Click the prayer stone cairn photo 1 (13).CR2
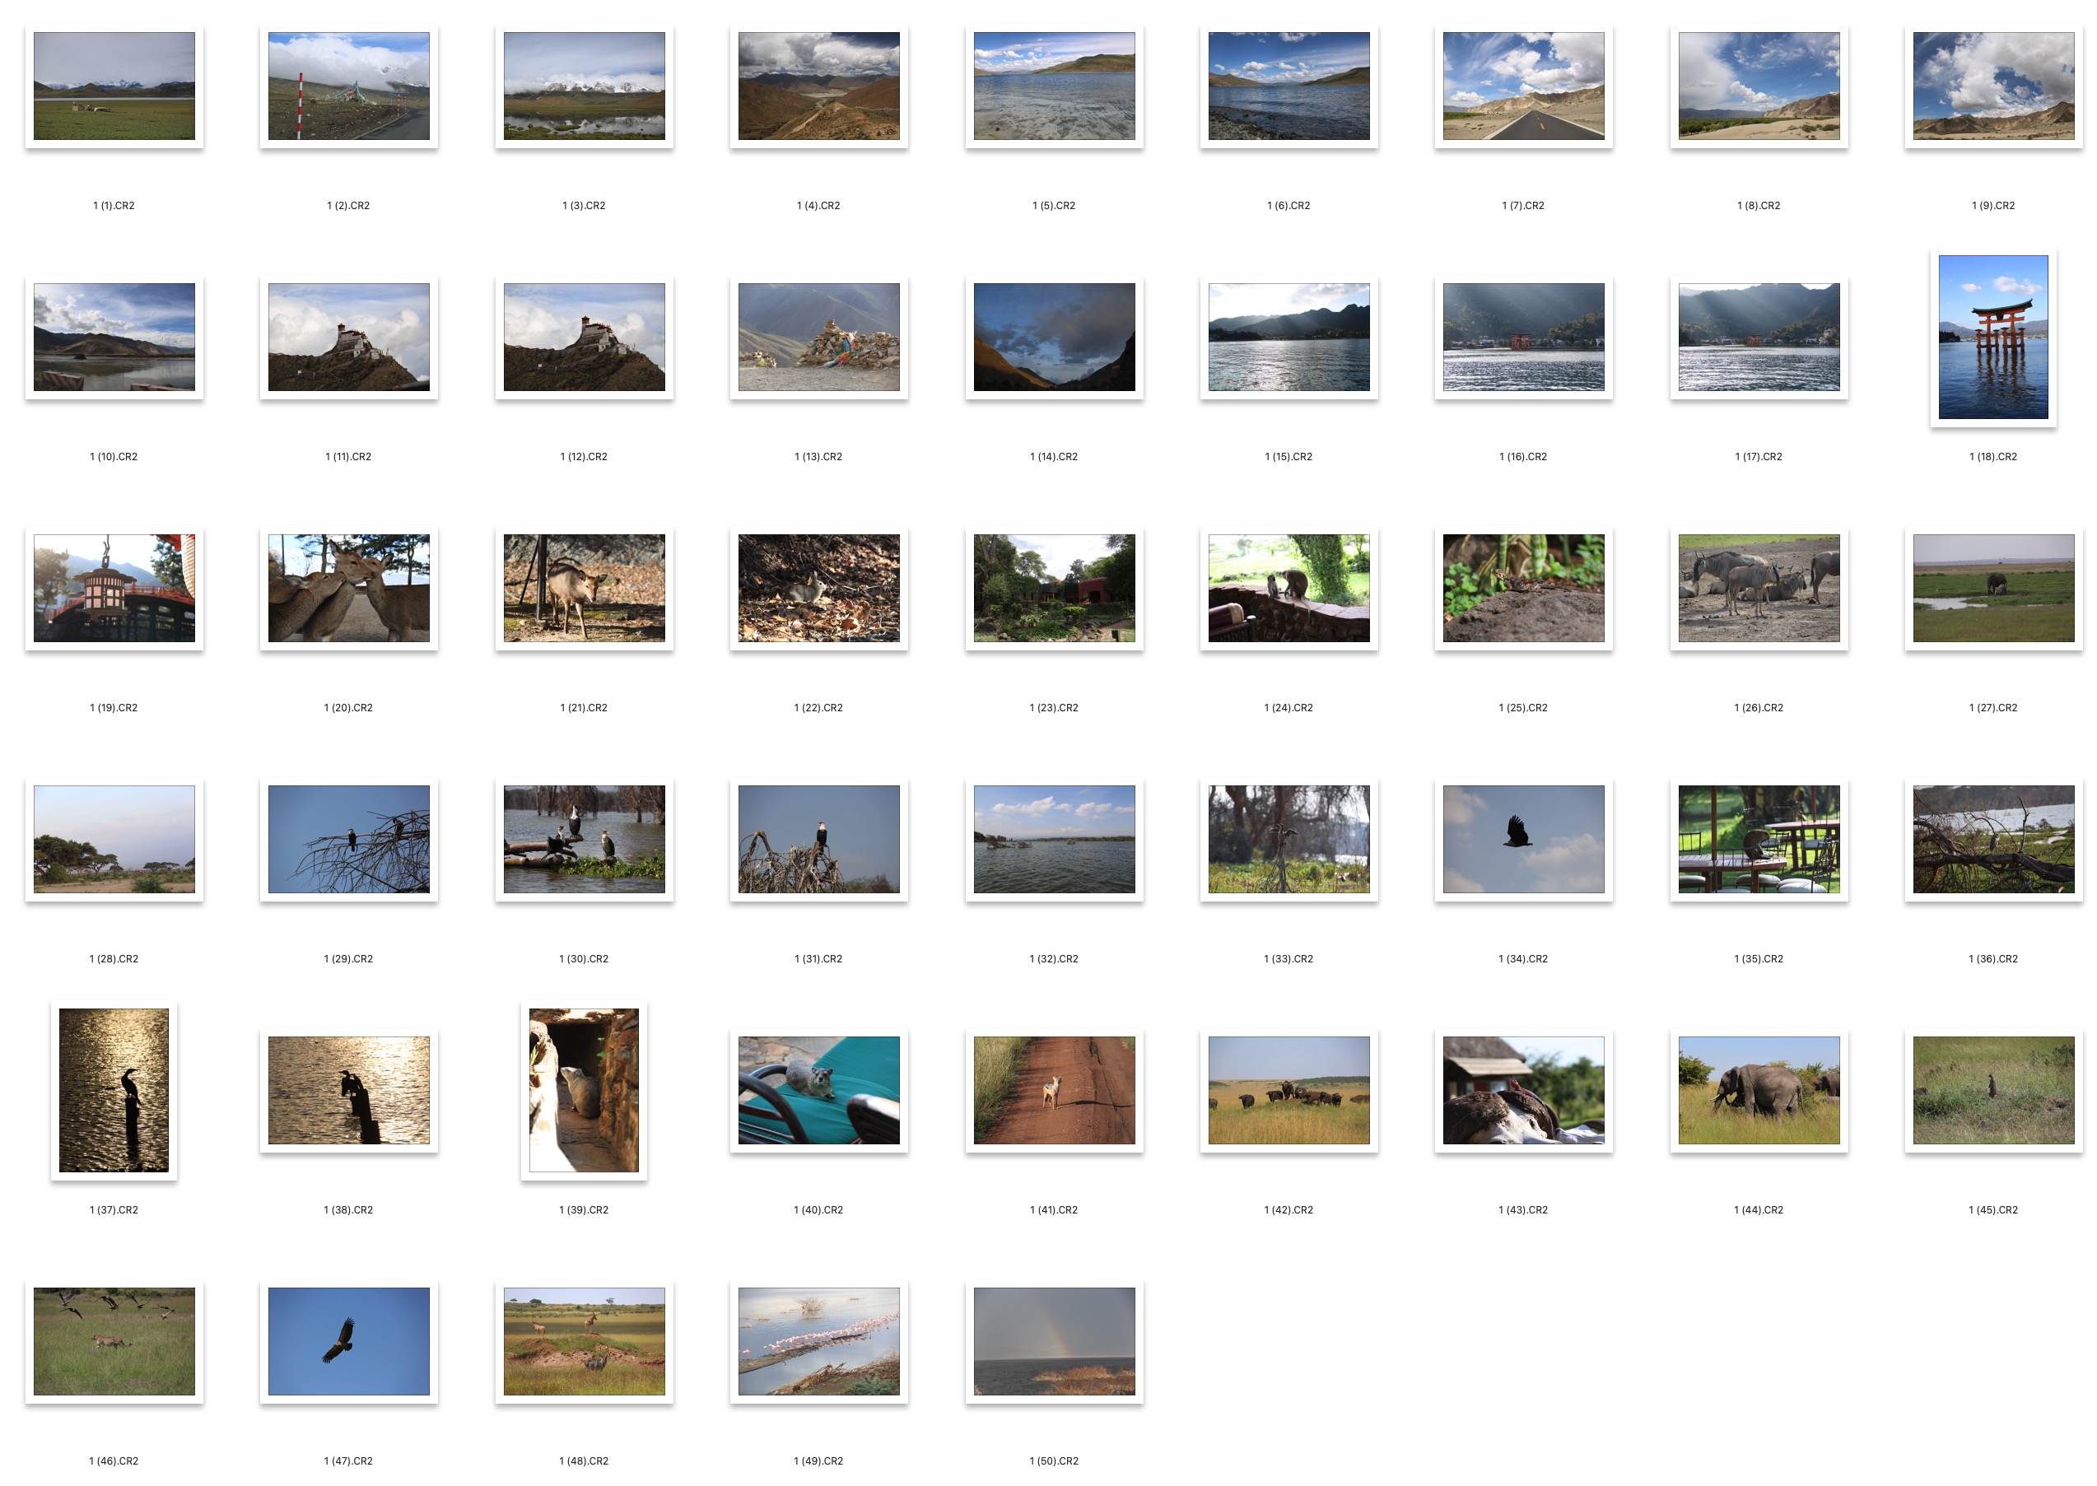The height and width of the screenshot is (1486, 2097). pyautogui.click(x=818, y=337)
